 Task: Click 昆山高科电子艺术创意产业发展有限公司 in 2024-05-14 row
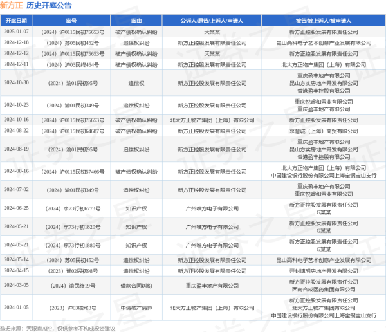tap(324, 260)
